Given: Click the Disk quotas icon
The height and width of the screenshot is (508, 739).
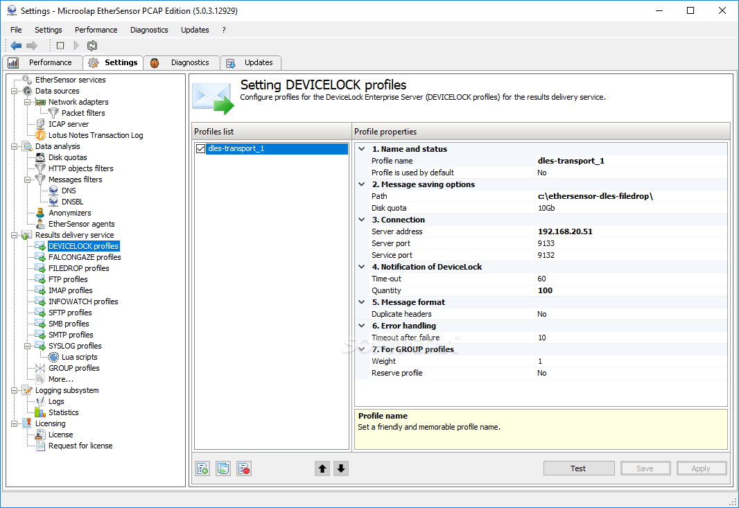Looking at the screenshot, I should point(40,157).
